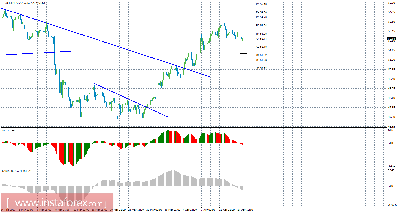The width and height of the screenshot is (398, 213).
Task: Click the 51.20 price scale value
Action: (x=391, y=60)
